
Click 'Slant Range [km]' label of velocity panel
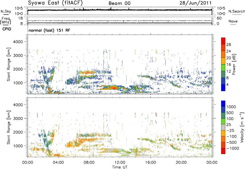pyautogui.click(x=9, y=127)
